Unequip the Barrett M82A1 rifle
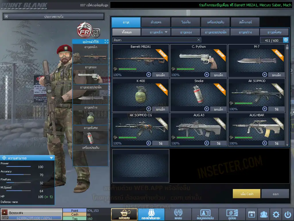The image size is (294, 221). (x=160, y=75)
